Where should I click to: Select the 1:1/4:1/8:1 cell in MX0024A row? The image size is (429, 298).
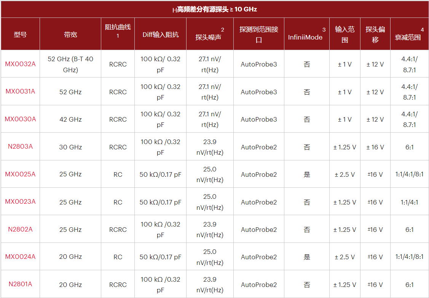click(409, 257)
